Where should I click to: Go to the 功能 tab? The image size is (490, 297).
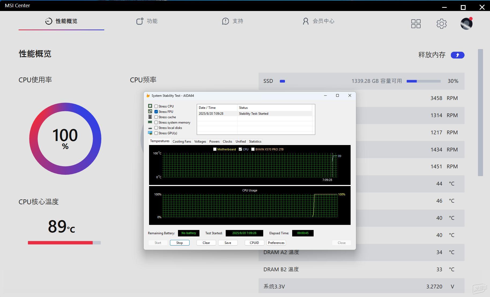[147, 21]
